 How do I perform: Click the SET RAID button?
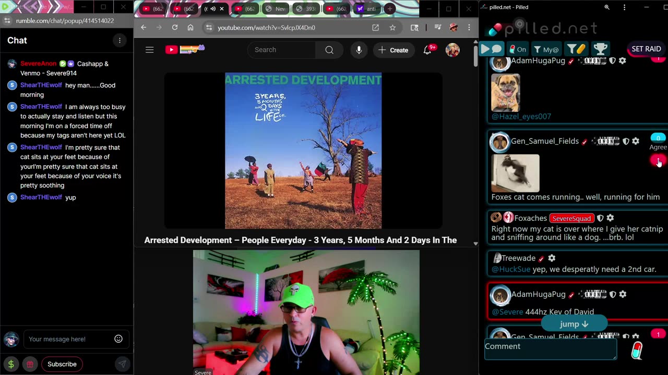pyautogui.click(x=646, y=49)
